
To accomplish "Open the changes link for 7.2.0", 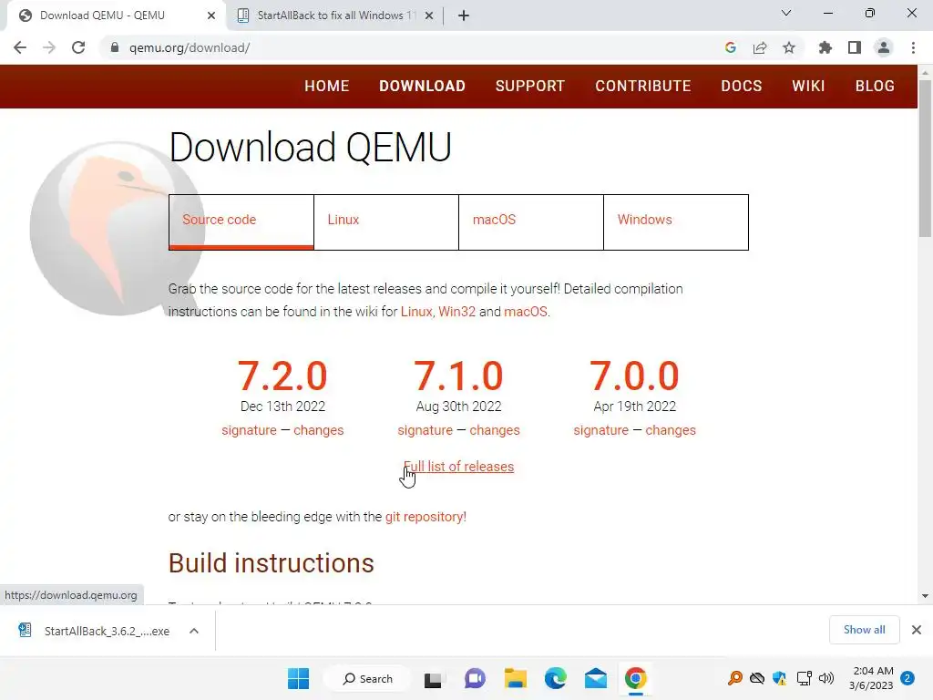I will (318, 430).
